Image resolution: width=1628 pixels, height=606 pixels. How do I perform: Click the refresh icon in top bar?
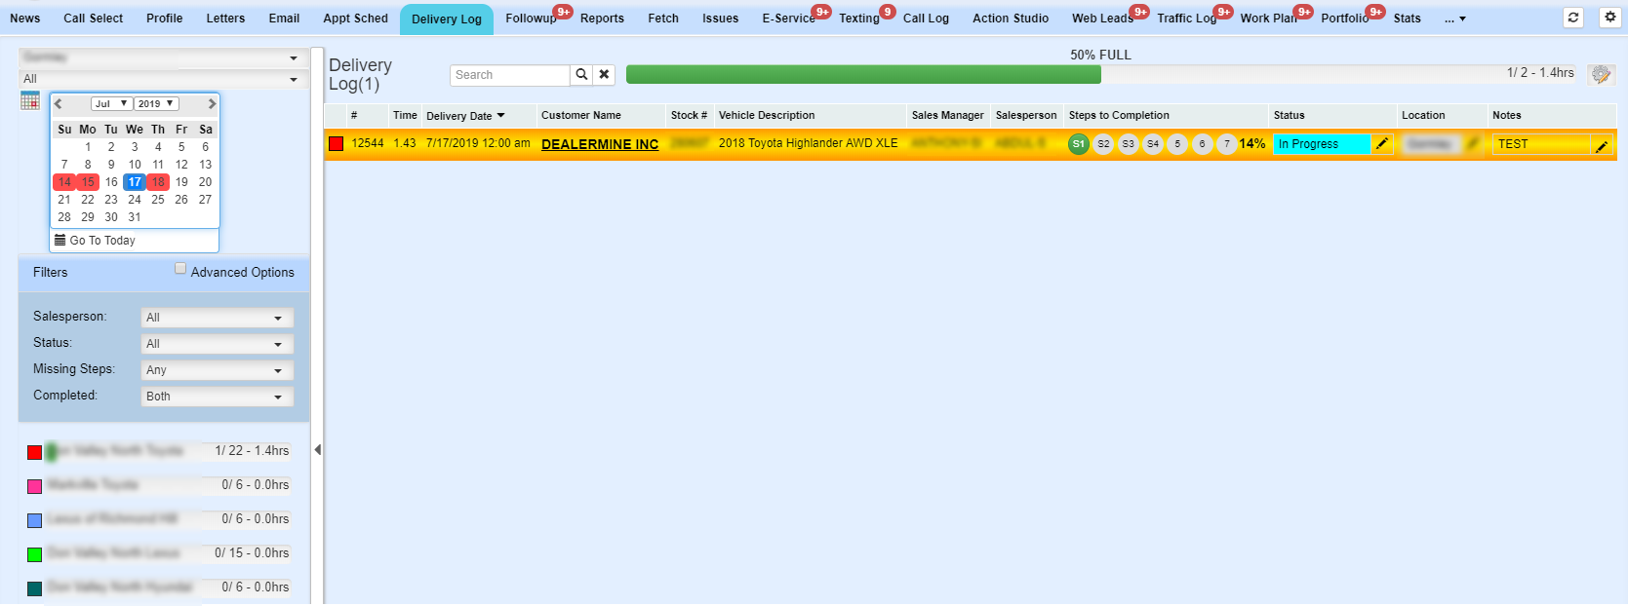point(1573,18)
